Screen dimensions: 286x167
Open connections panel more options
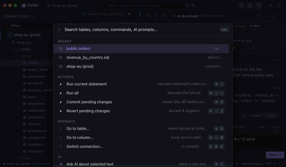73,17
